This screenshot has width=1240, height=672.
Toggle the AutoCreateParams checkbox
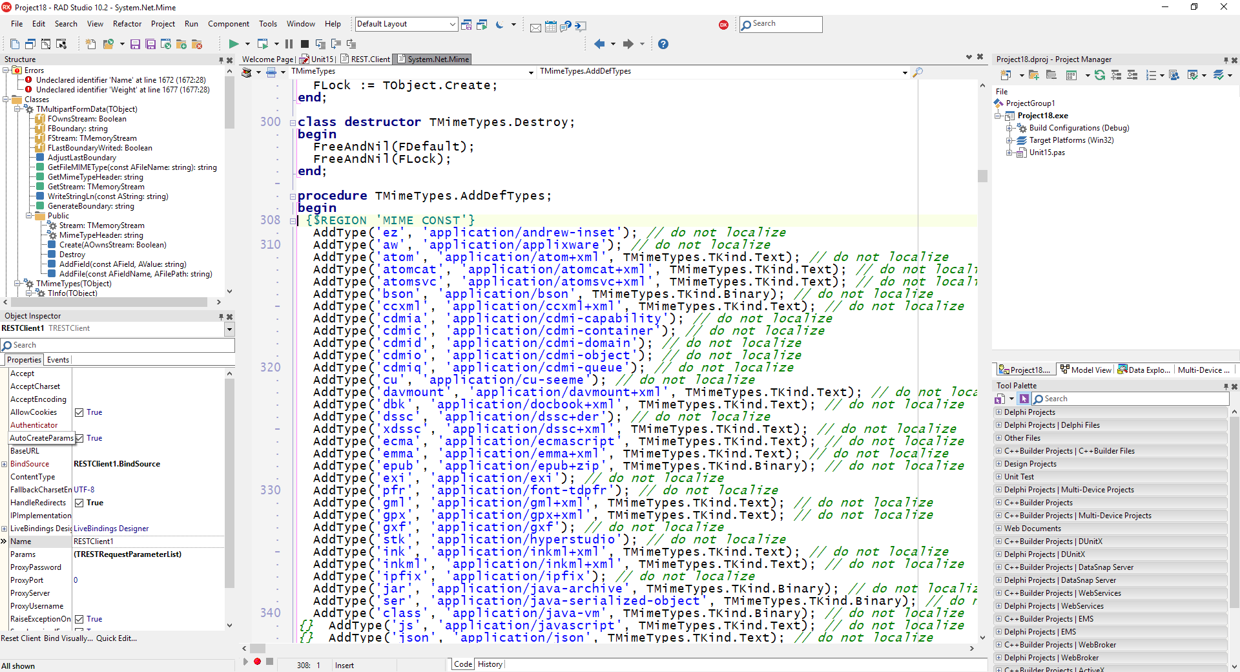pos(79,438)
